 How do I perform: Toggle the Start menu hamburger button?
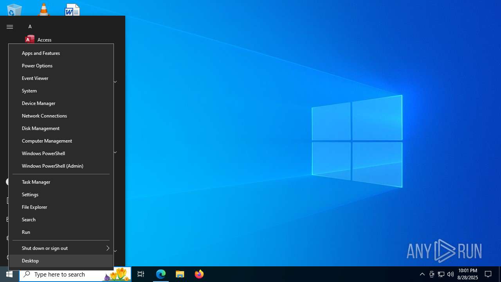click(10, 27)
